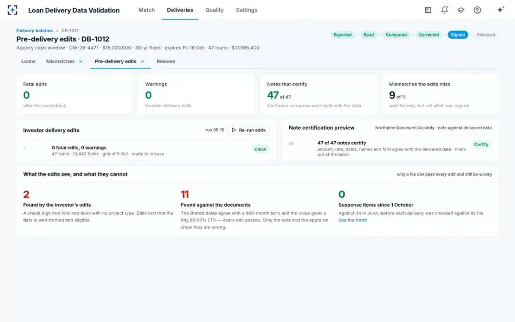
Task: Follow the See the trend link
Action: coord(352,220)
